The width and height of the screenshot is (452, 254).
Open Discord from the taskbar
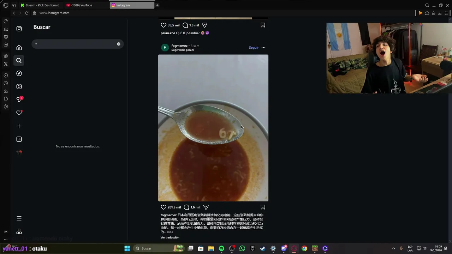pyautogui.click(x=284, y=248)
